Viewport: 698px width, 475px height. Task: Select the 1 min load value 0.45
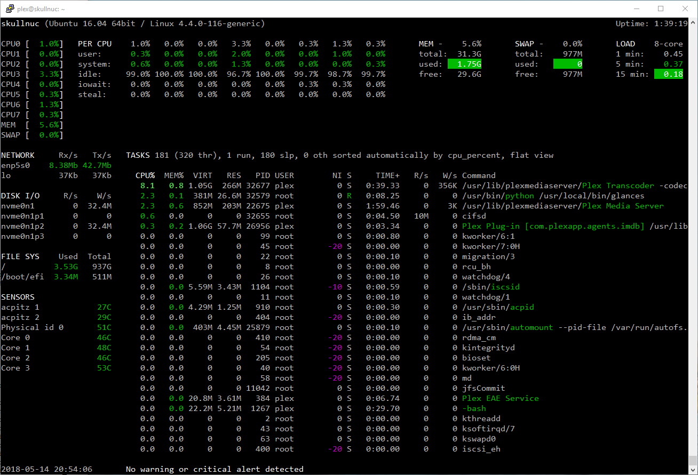click(x=673, y=54)
